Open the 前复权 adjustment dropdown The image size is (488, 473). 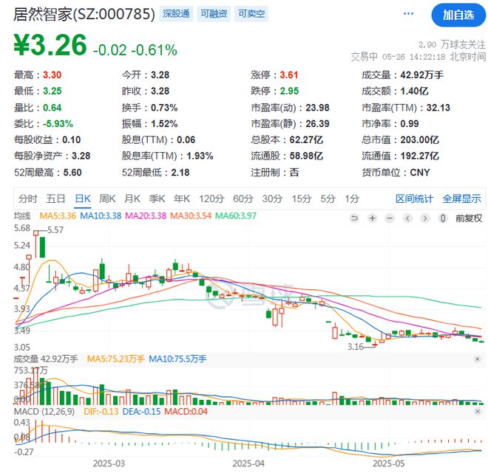[x=469, y=218]
